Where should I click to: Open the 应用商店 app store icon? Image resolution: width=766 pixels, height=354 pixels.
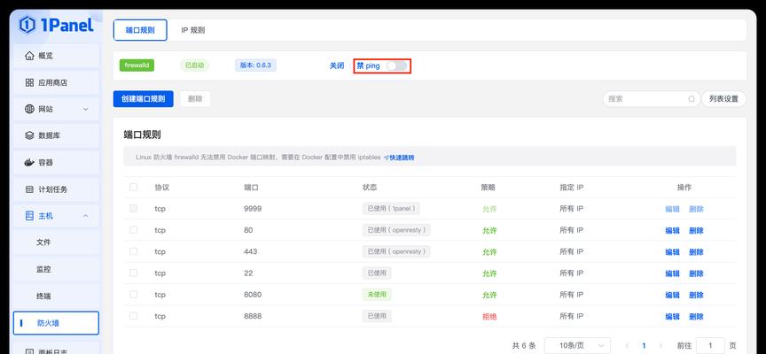[29, 82]
